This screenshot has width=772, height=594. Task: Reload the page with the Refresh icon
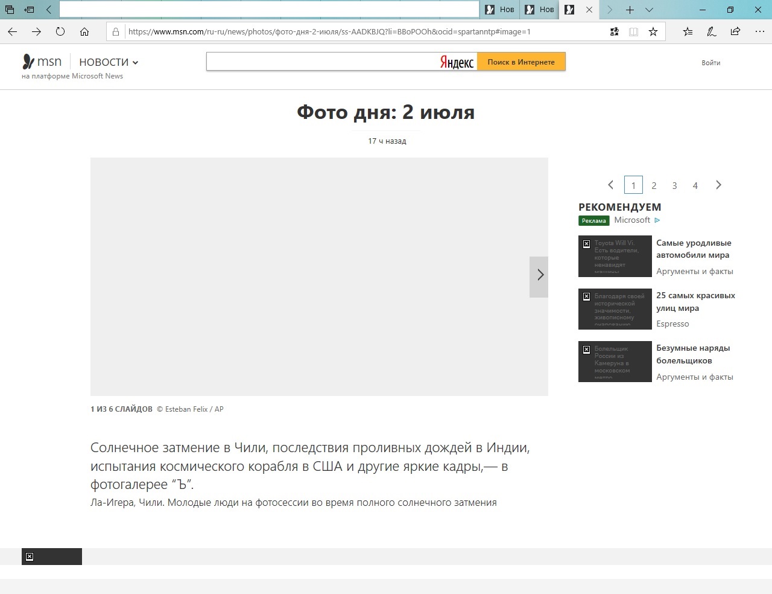pyautogui.click(x=60, y=32)
